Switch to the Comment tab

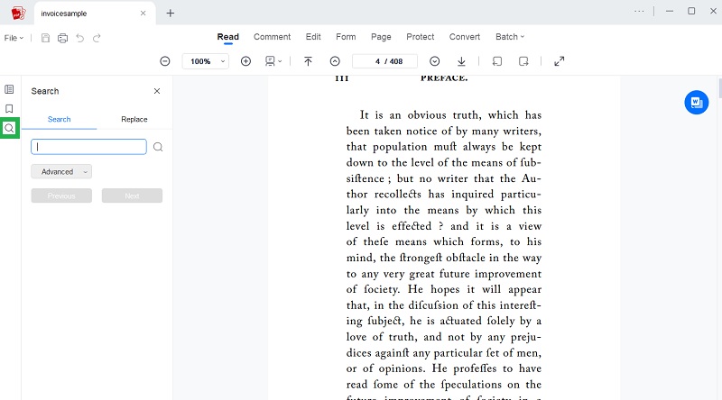click(273, 37)
